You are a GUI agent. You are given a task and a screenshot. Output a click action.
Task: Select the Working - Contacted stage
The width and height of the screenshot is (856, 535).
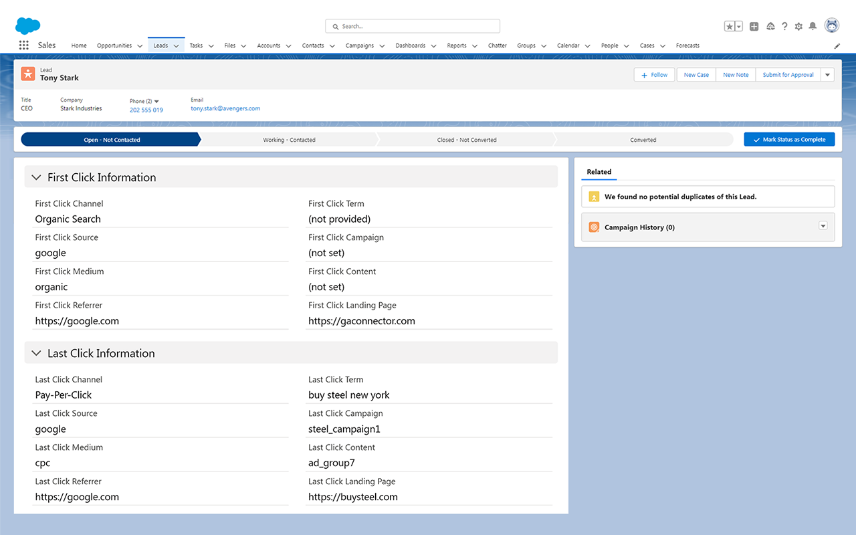pos(289,140)
